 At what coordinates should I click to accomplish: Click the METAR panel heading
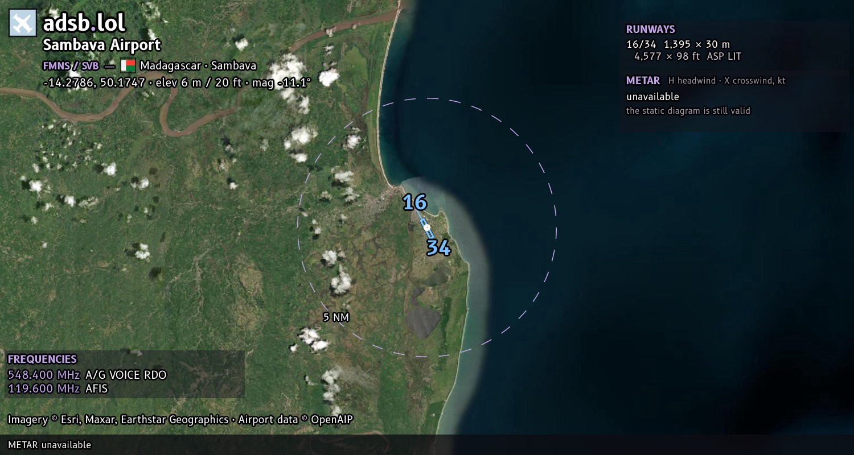pos(643,81)
